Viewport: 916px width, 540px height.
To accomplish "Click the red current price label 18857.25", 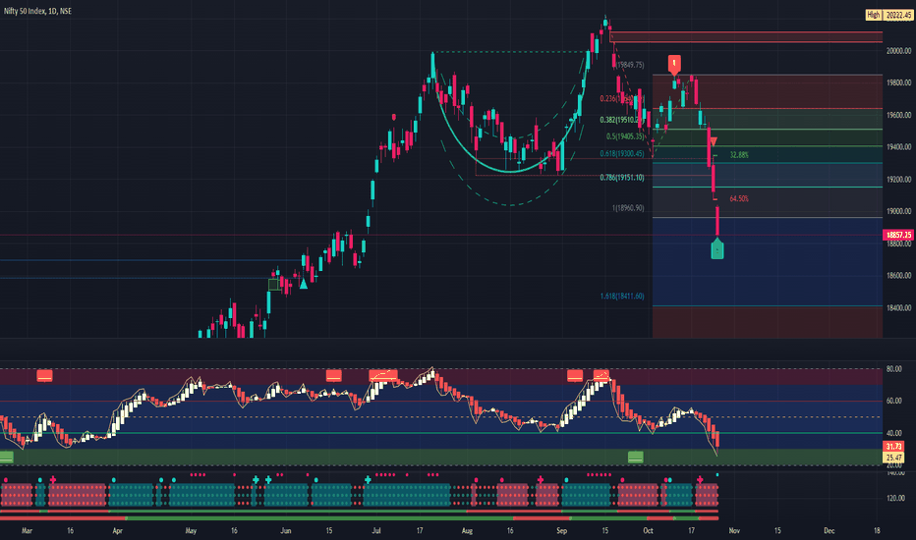I will pyautogui.click(x=898, y=235).
